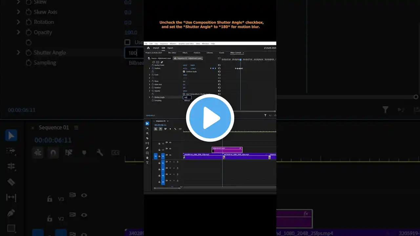Go to the Premiere Home screen icon
The height and width of the screenshot is (236, 420).
(148, 48)
